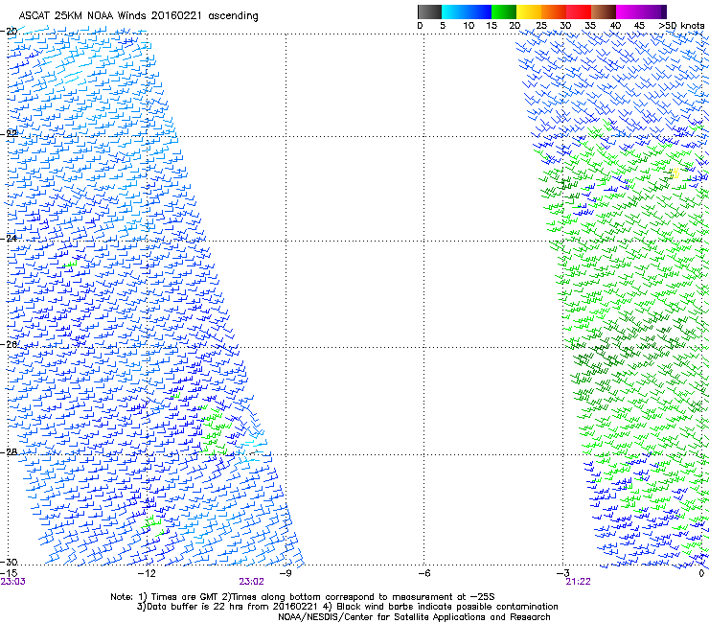Click the latitude label '-24'
Image resolution: width=709 pixels, height=623 pixels.
[x=9, y=238]
